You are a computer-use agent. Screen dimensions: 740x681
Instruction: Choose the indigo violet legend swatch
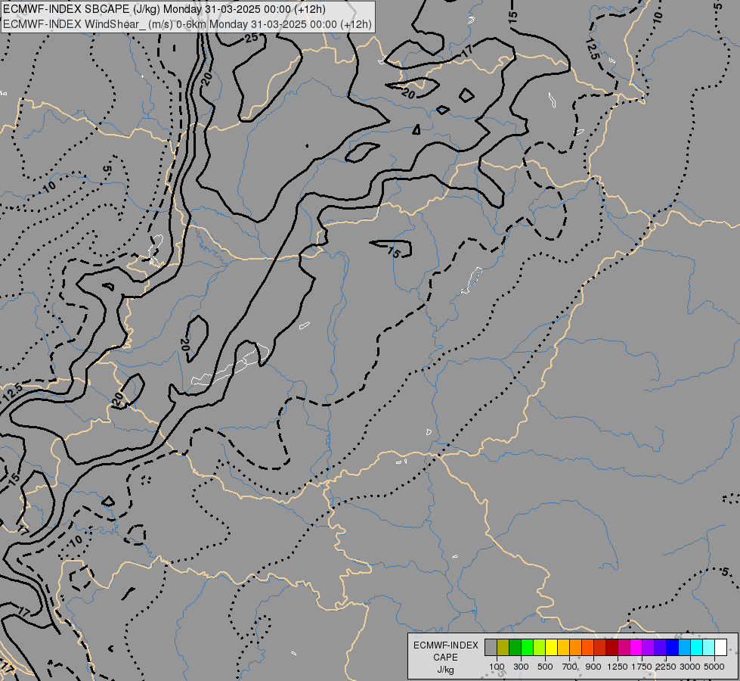coord(660,648)
